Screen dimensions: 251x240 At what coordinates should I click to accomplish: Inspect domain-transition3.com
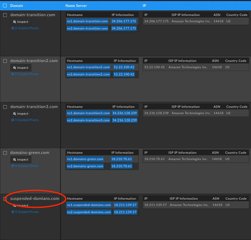(x=21, y=114)
